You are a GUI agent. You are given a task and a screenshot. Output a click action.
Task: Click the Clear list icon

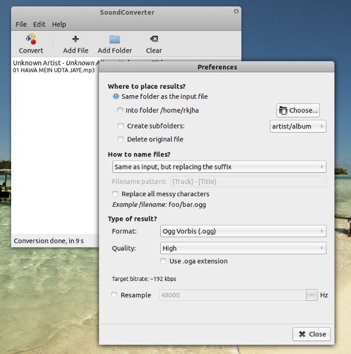pos(154,40)
